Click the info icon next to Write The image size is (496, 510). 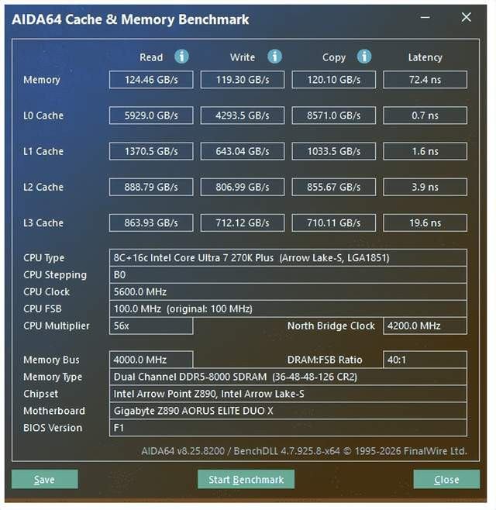[274, 57]
